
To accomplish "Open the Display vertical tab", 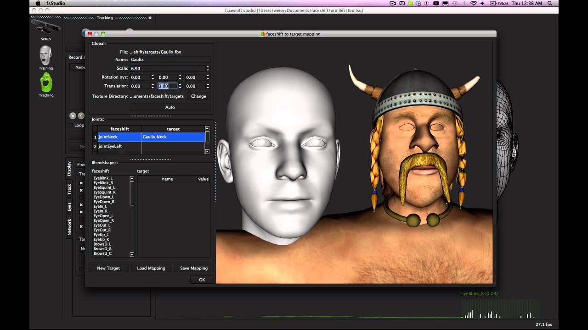I will [x=69, y=168].
